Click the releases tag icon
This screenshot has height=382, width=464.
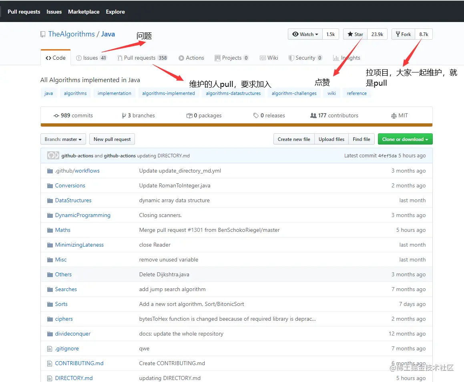point(256,116)
